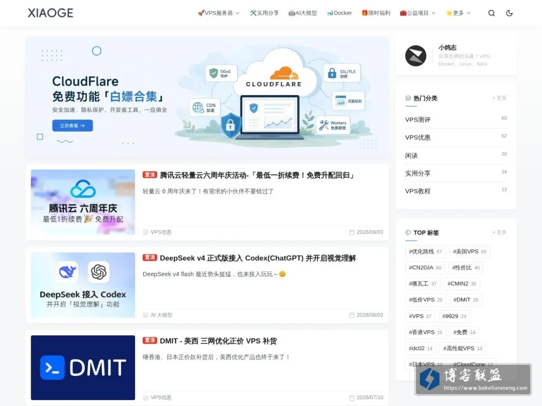Open the search magnifier icon
542x406 pixels.
[491, 13]
